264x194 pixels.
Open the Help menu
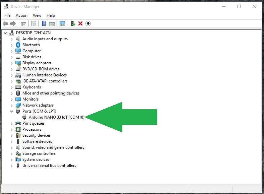[51, 15]
